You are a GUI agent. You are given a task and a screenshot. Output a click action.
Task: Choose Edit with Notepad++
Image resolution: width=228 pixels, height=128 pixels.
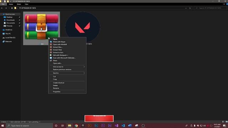coord(60,55)
